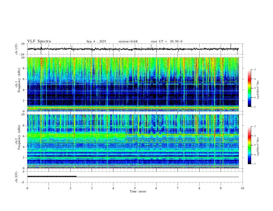
Task: Select the date text "Sep. 4 , 2025"
Action: click(96, 41)
